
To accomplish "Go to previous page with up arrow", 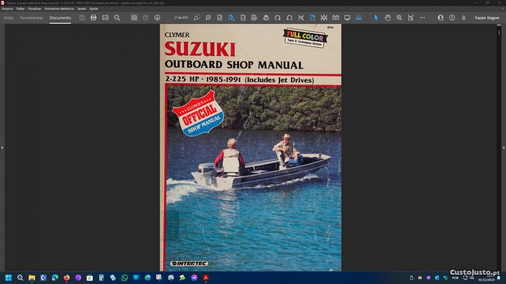I will (x=146, y=18).
